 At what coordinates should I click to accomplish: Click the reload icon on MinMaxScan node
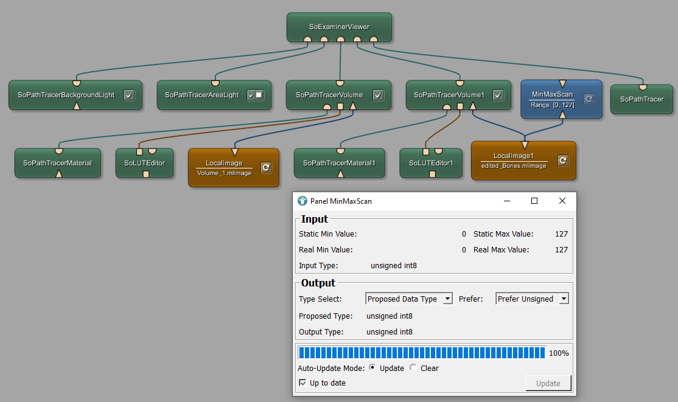click(588, 99)
